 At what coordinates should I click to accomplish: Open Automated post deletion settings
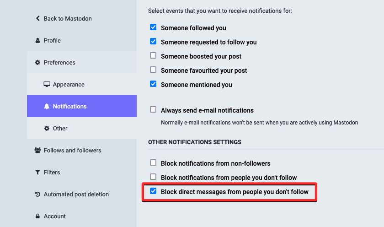pos(76,195)
